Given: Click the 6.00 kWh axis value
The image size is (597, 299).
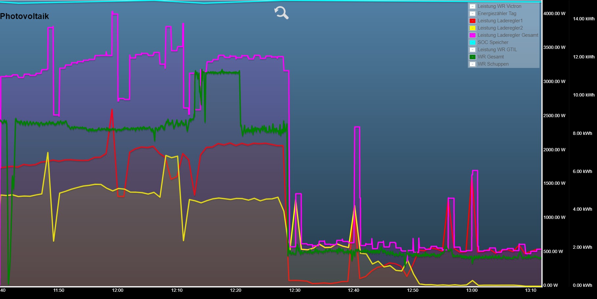Looking at the screenshot, I should tap(583, 171).
